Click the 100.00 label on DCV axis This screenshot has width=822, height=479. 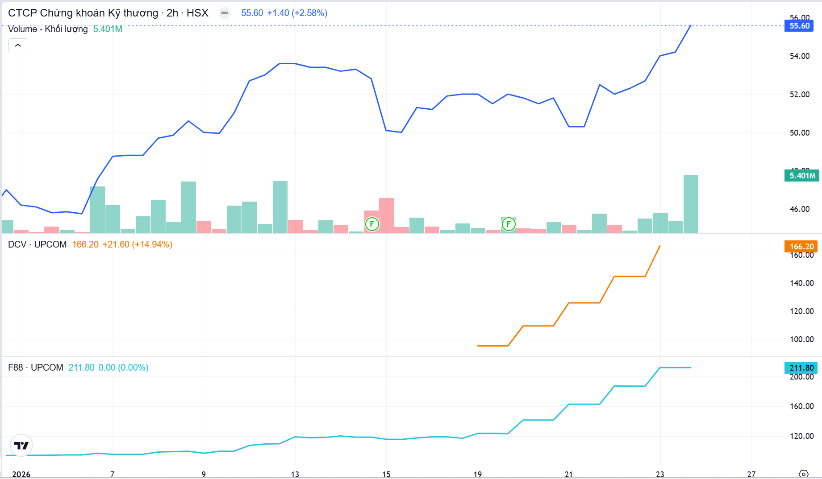tap(801, 339)
